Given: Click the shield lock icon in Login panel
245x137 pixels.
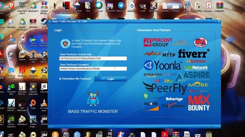Looking at the screenshot, I should click(x=65, y=44).
